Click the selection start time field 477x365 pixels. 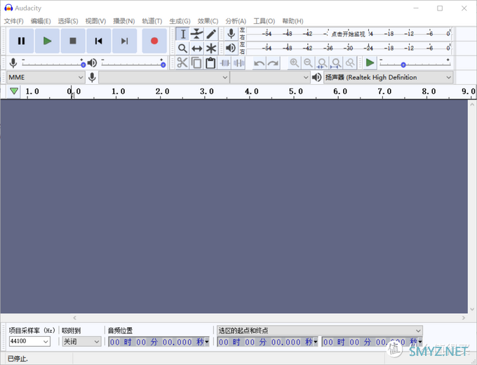pyautogui.click(x=268, y=342)
